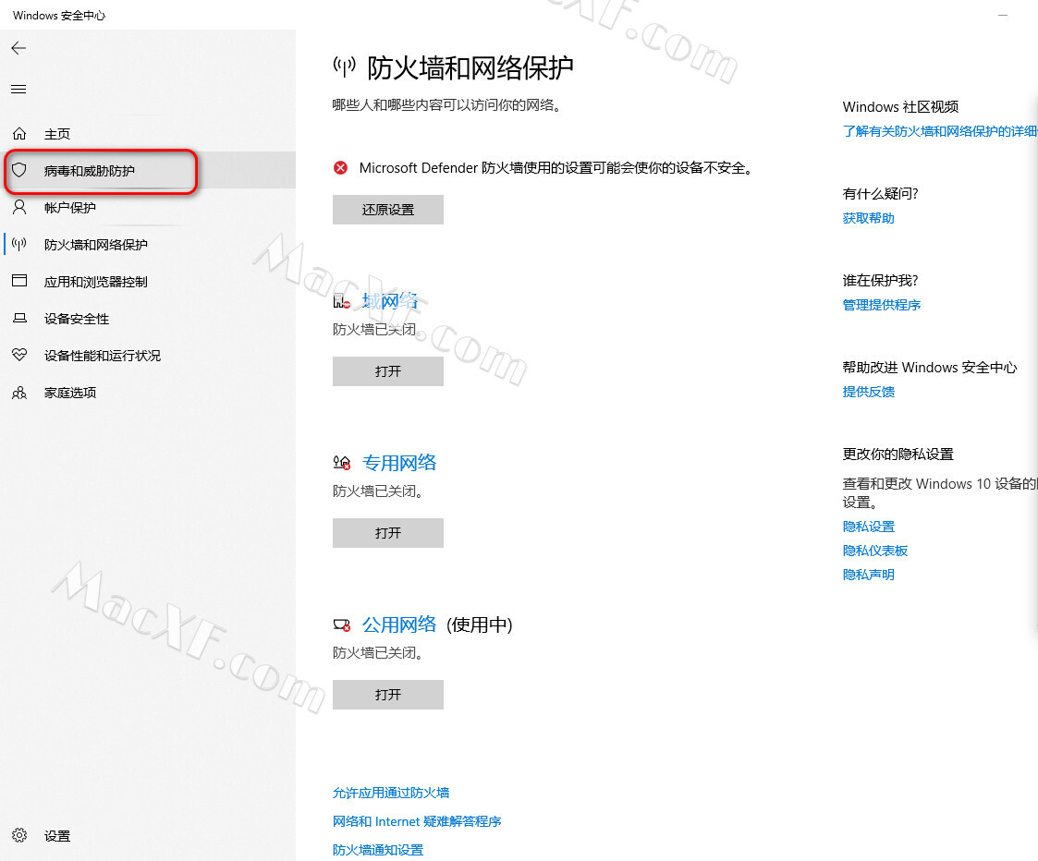This screenshot has height=861, width=1038.
Task: Click the 获取帮助 link
Action: tap(869, 218)
